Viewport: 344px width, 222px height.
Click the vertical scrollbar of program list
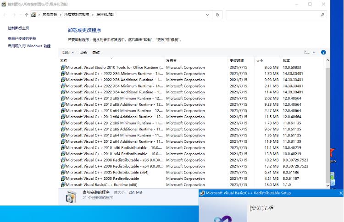327,119
